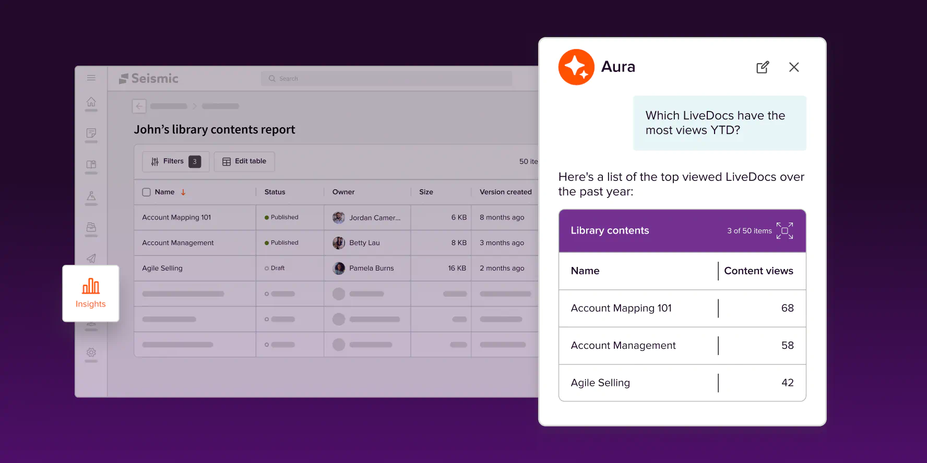Viewport: 927px width, 463px height.
Task: Click Library contents card title
Action: click(x=610, y=230)
